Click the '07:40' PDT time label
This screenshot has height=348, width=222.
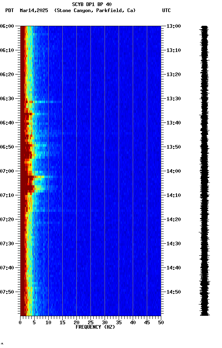(7, 268)
